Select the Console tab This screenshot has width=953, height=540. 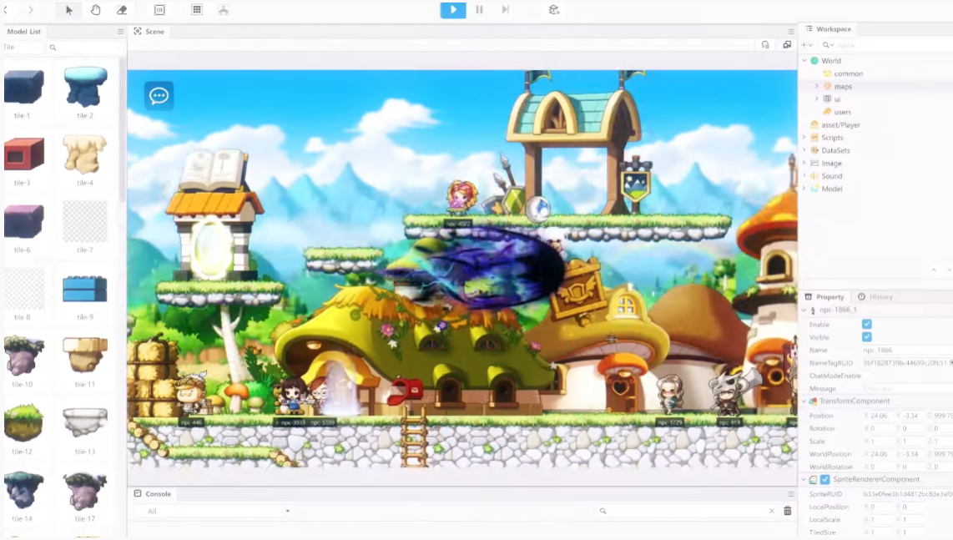click(153, 494)
